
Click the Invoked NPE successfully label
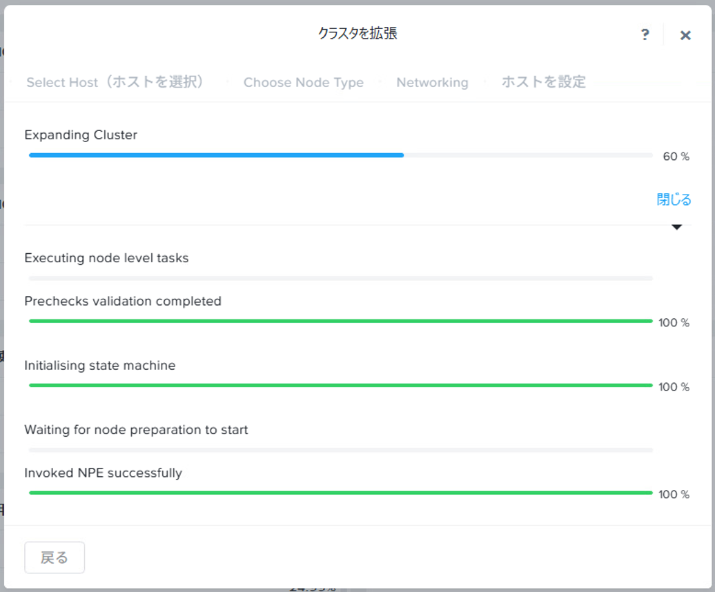[x=103, y=473]
